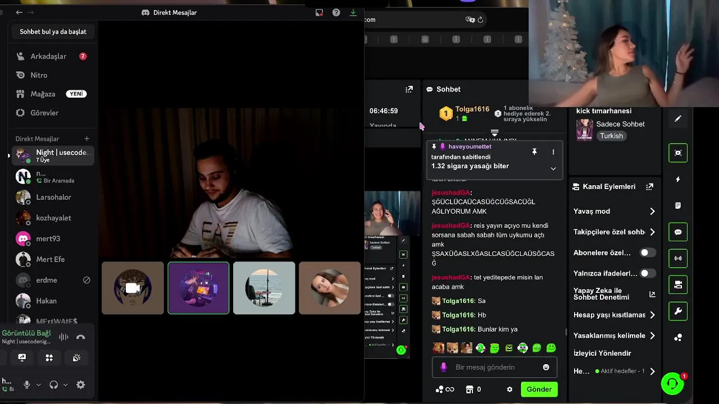
Task: Mute the Discord microphone
Action: (26, 384)
